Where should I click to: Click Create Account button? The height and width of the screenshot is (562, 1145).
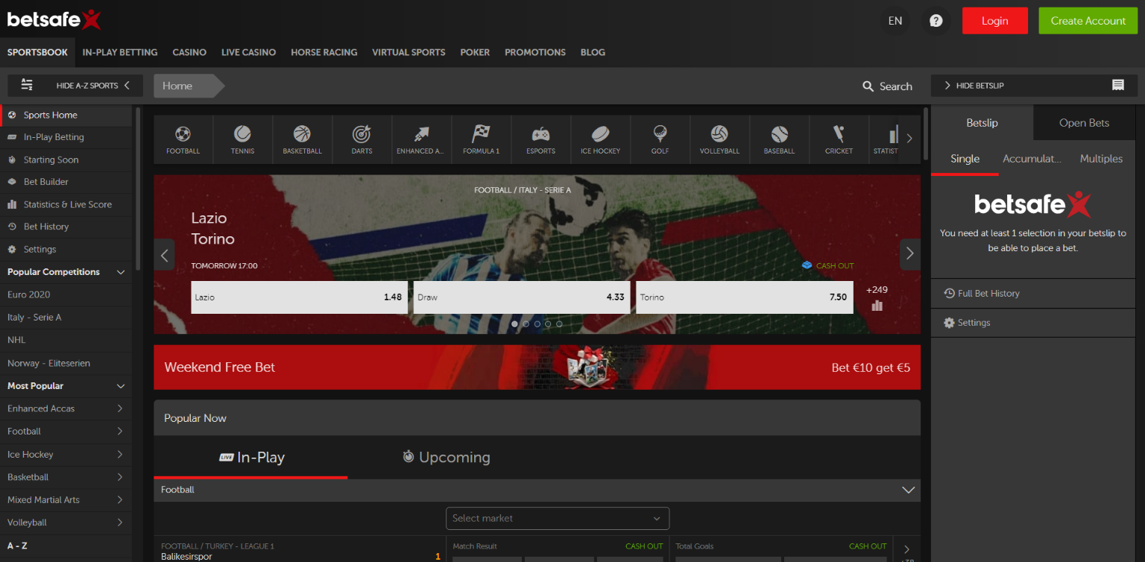[1088, 21]
